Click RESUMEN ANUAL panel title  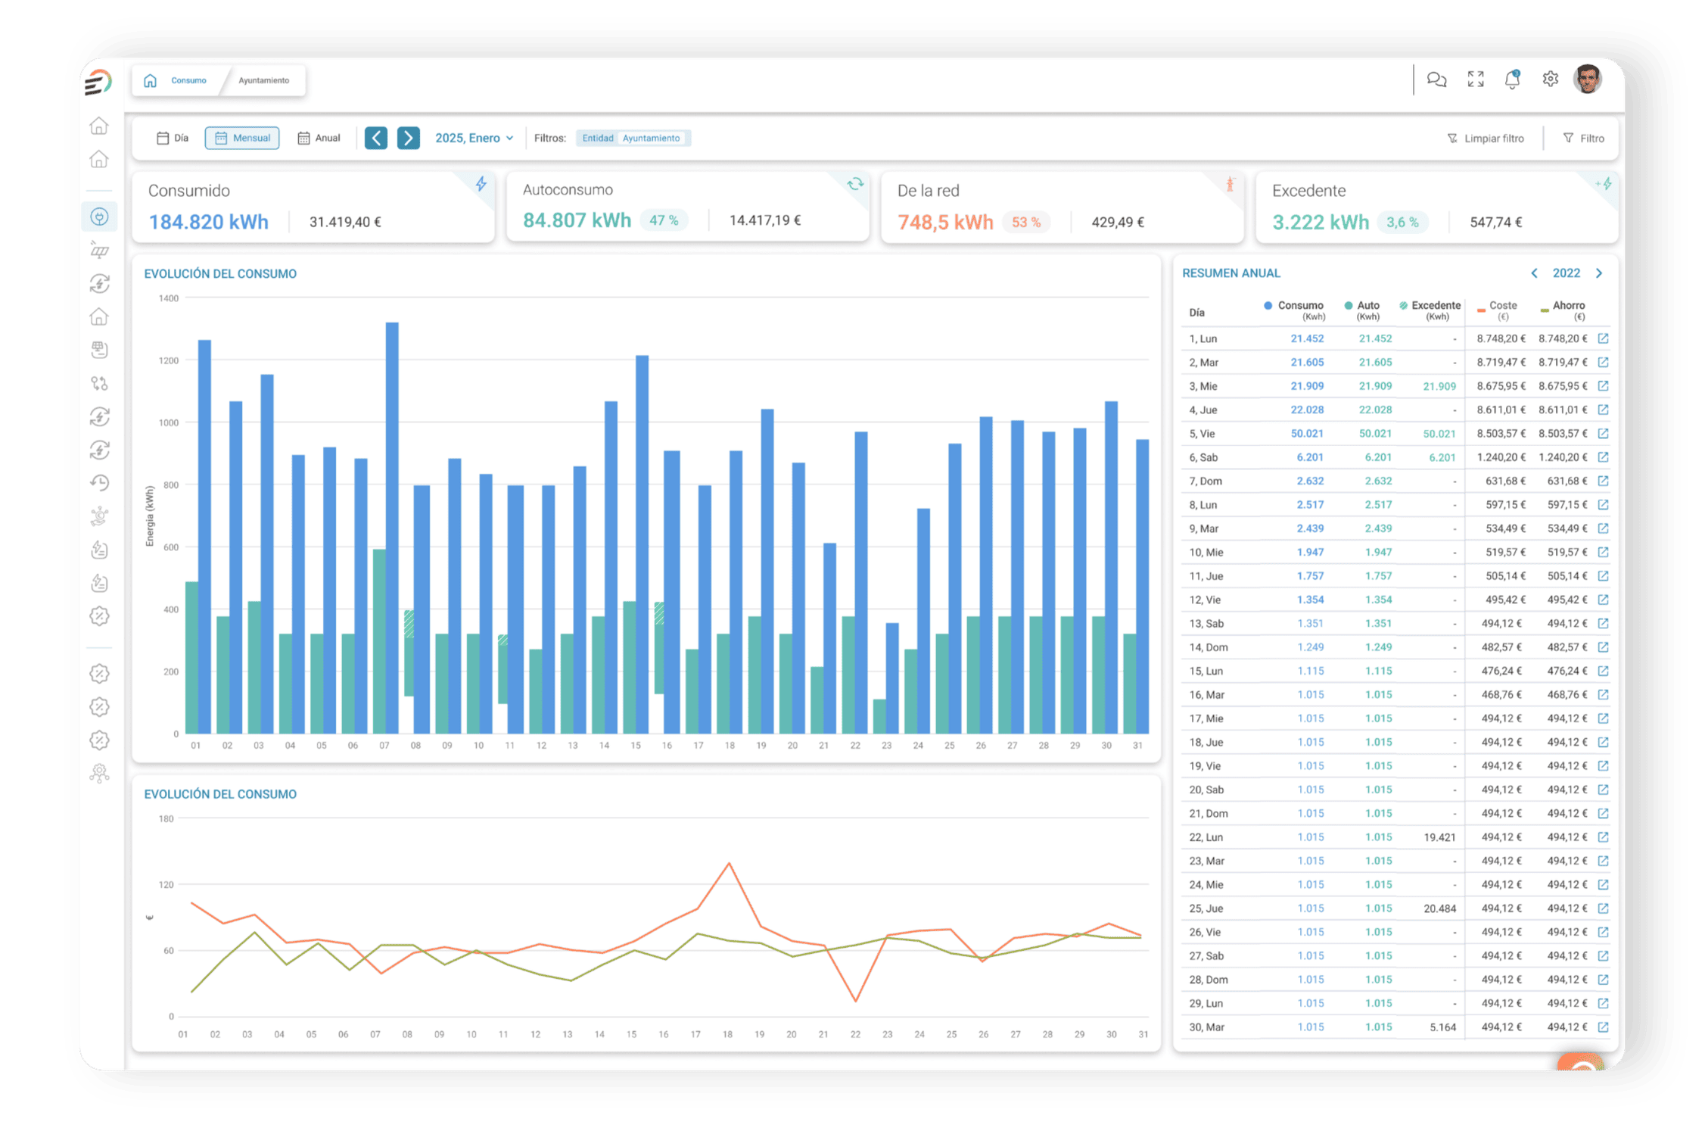click(x=1231, y=273)
